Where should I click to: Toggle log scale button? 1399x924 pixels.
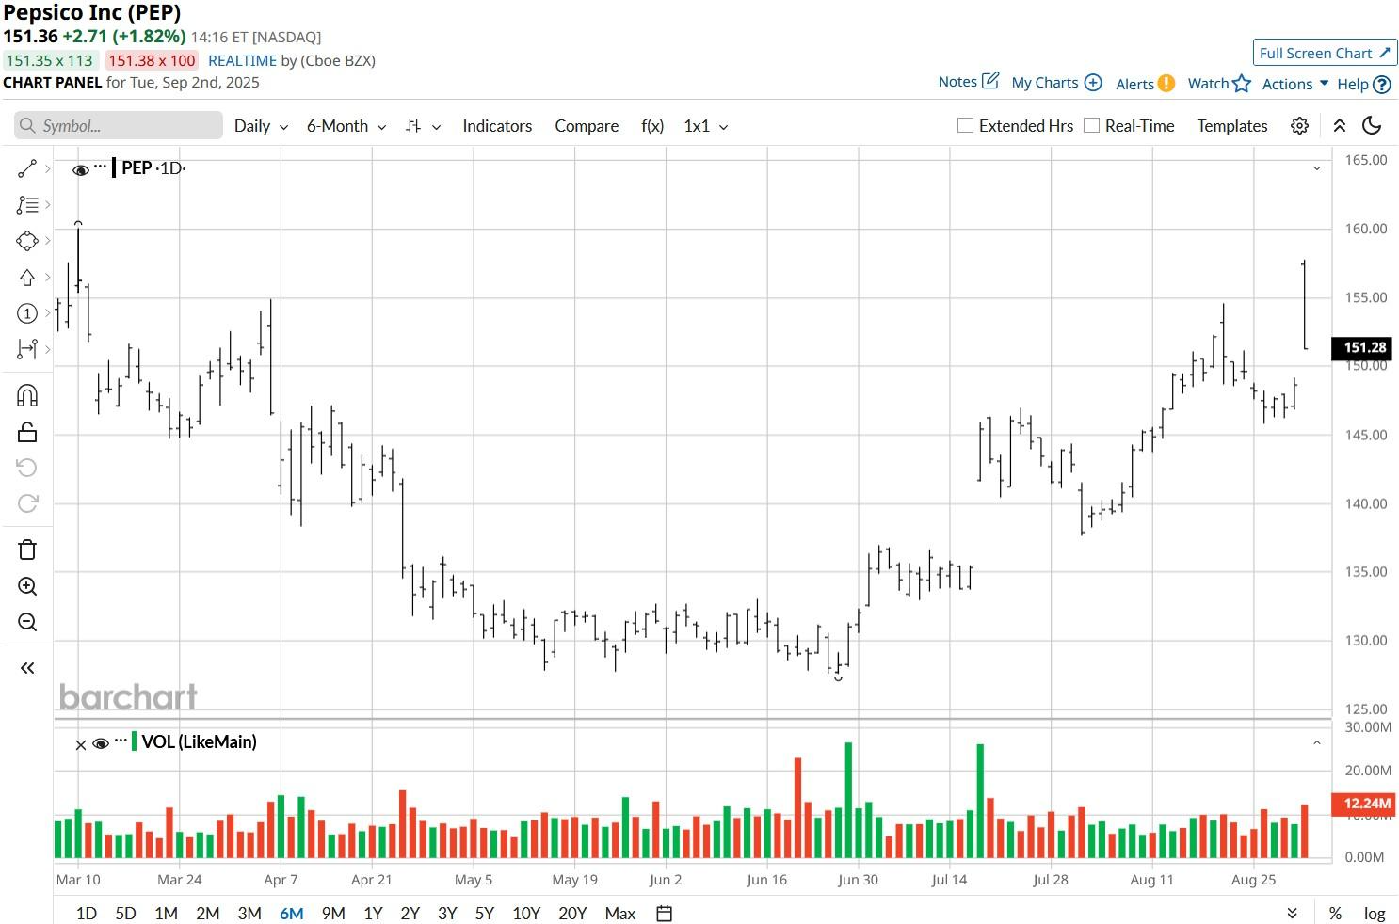[x=1375, y=913]
